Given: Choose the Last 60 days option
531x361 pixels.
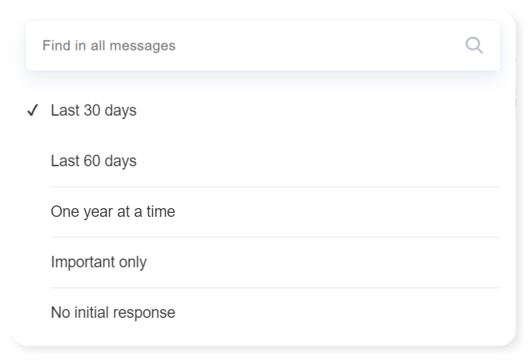Looking at the screenshot, I should [94, 161].
